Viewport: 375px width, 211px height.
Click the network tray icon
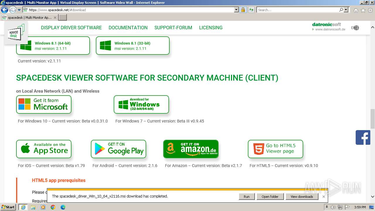[x=341, y=207]
